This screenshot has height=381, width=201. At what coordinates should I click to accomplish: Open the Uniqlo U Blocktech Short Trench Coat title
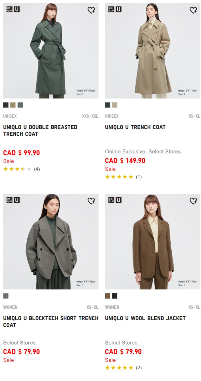pyautogui.click(x=51, y=322)
